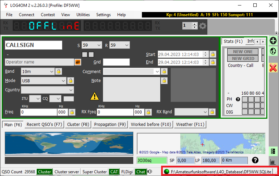
Task: Click the Super Cluster status button
Action: 95,172
